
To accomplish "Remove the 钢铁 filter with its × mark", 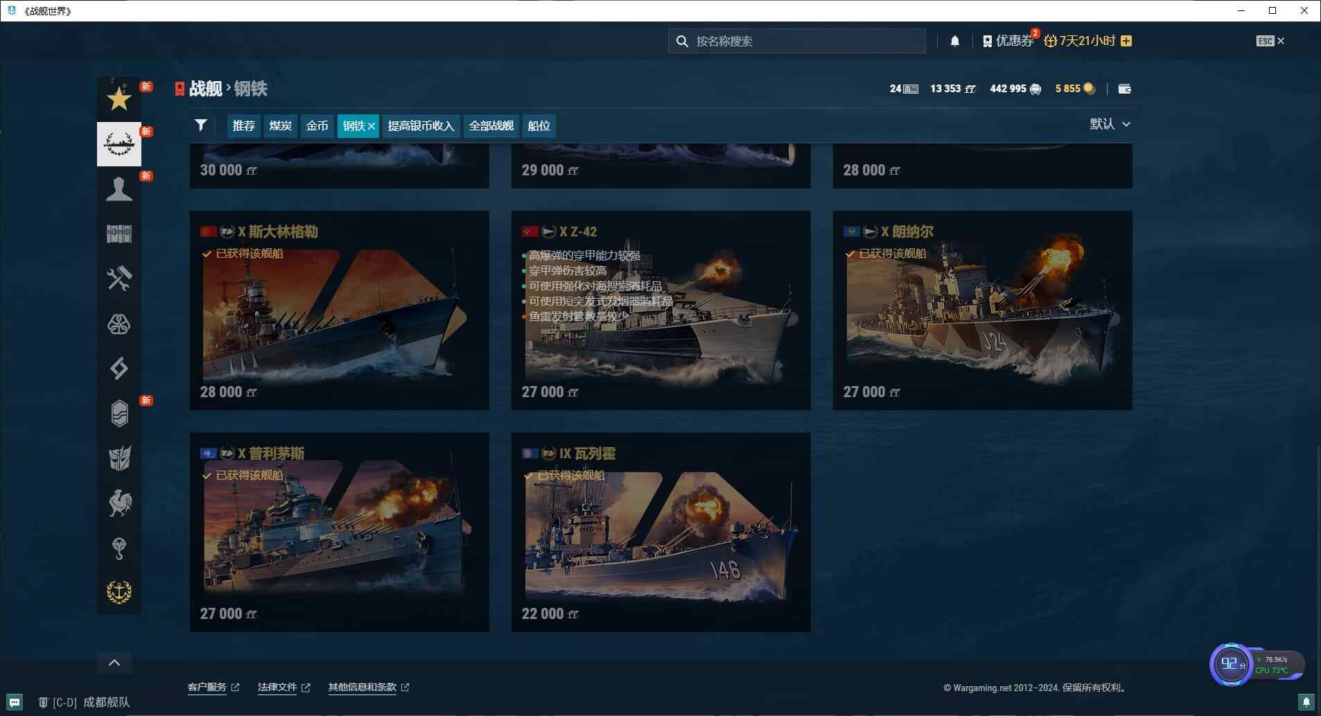I will coord(372,126).
